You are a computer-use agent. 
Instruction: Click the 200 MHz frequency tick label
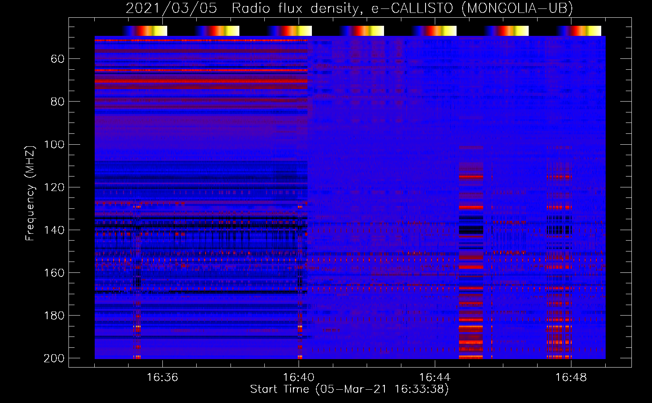coord(54,358)
